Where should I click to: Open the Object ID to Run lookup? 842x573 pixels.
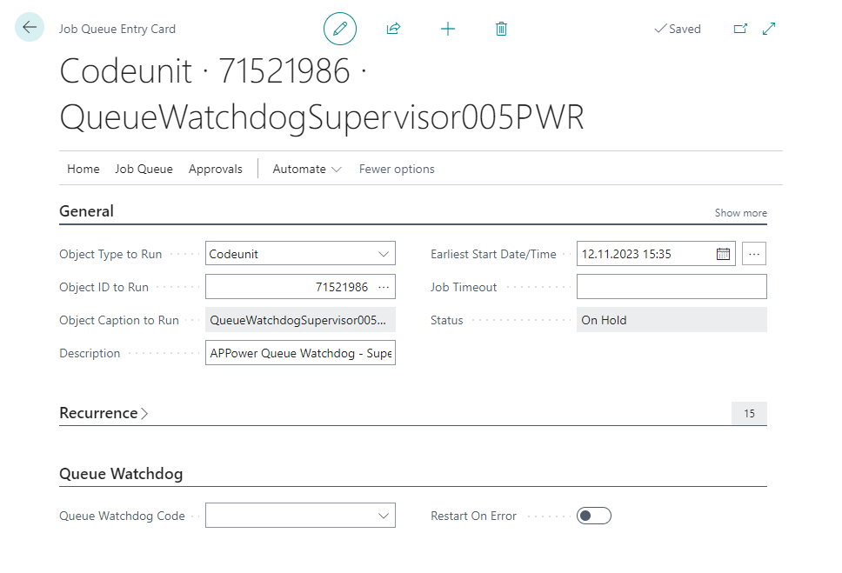[x=384, y=286]
